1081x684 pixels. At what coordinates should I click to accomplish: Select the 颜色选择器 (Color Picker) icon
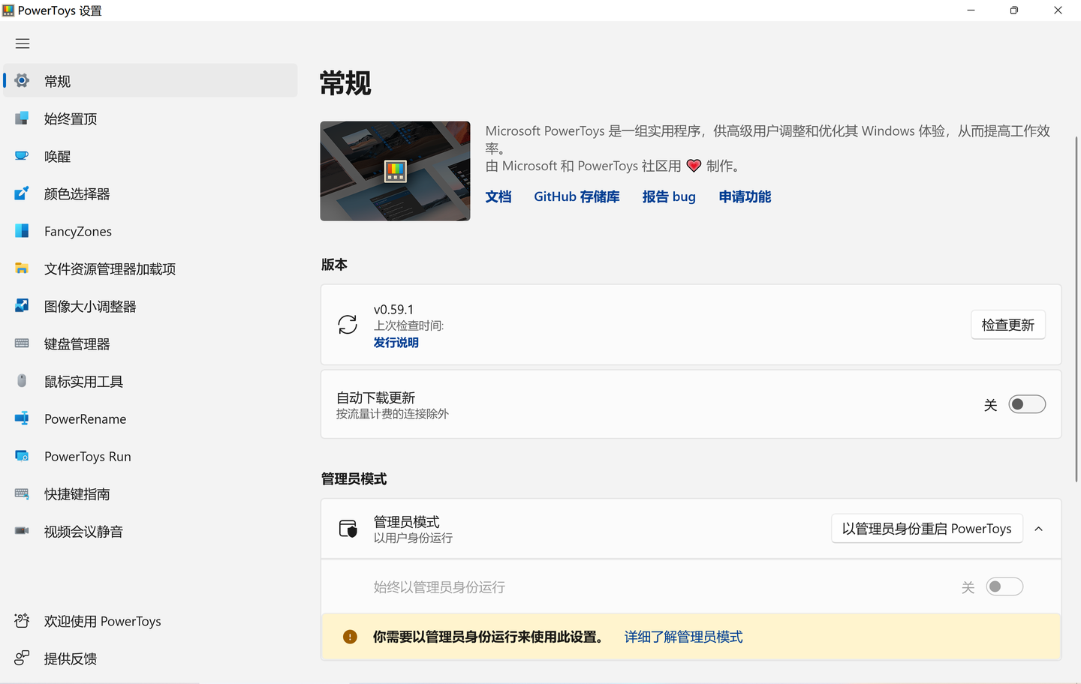pyautogui.click(x=21, y=193)
